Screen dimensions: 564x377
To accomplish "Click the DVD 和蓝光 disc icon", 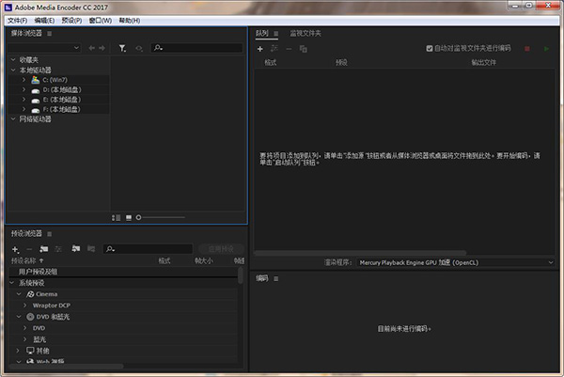I will pyautogui.click(x=30, y=317).
